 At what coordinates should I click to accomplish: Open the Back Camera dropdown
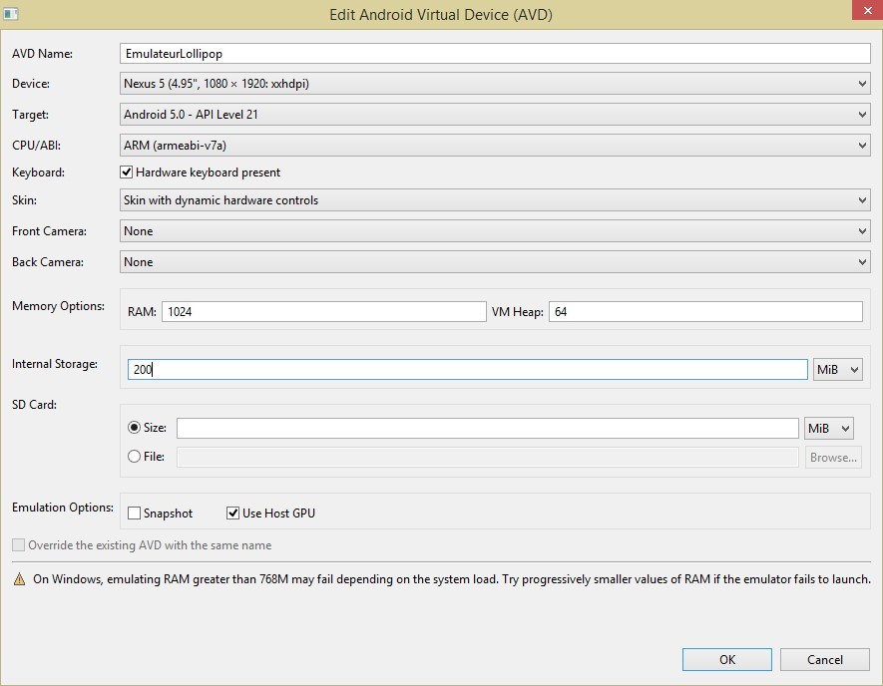(495, 262)
